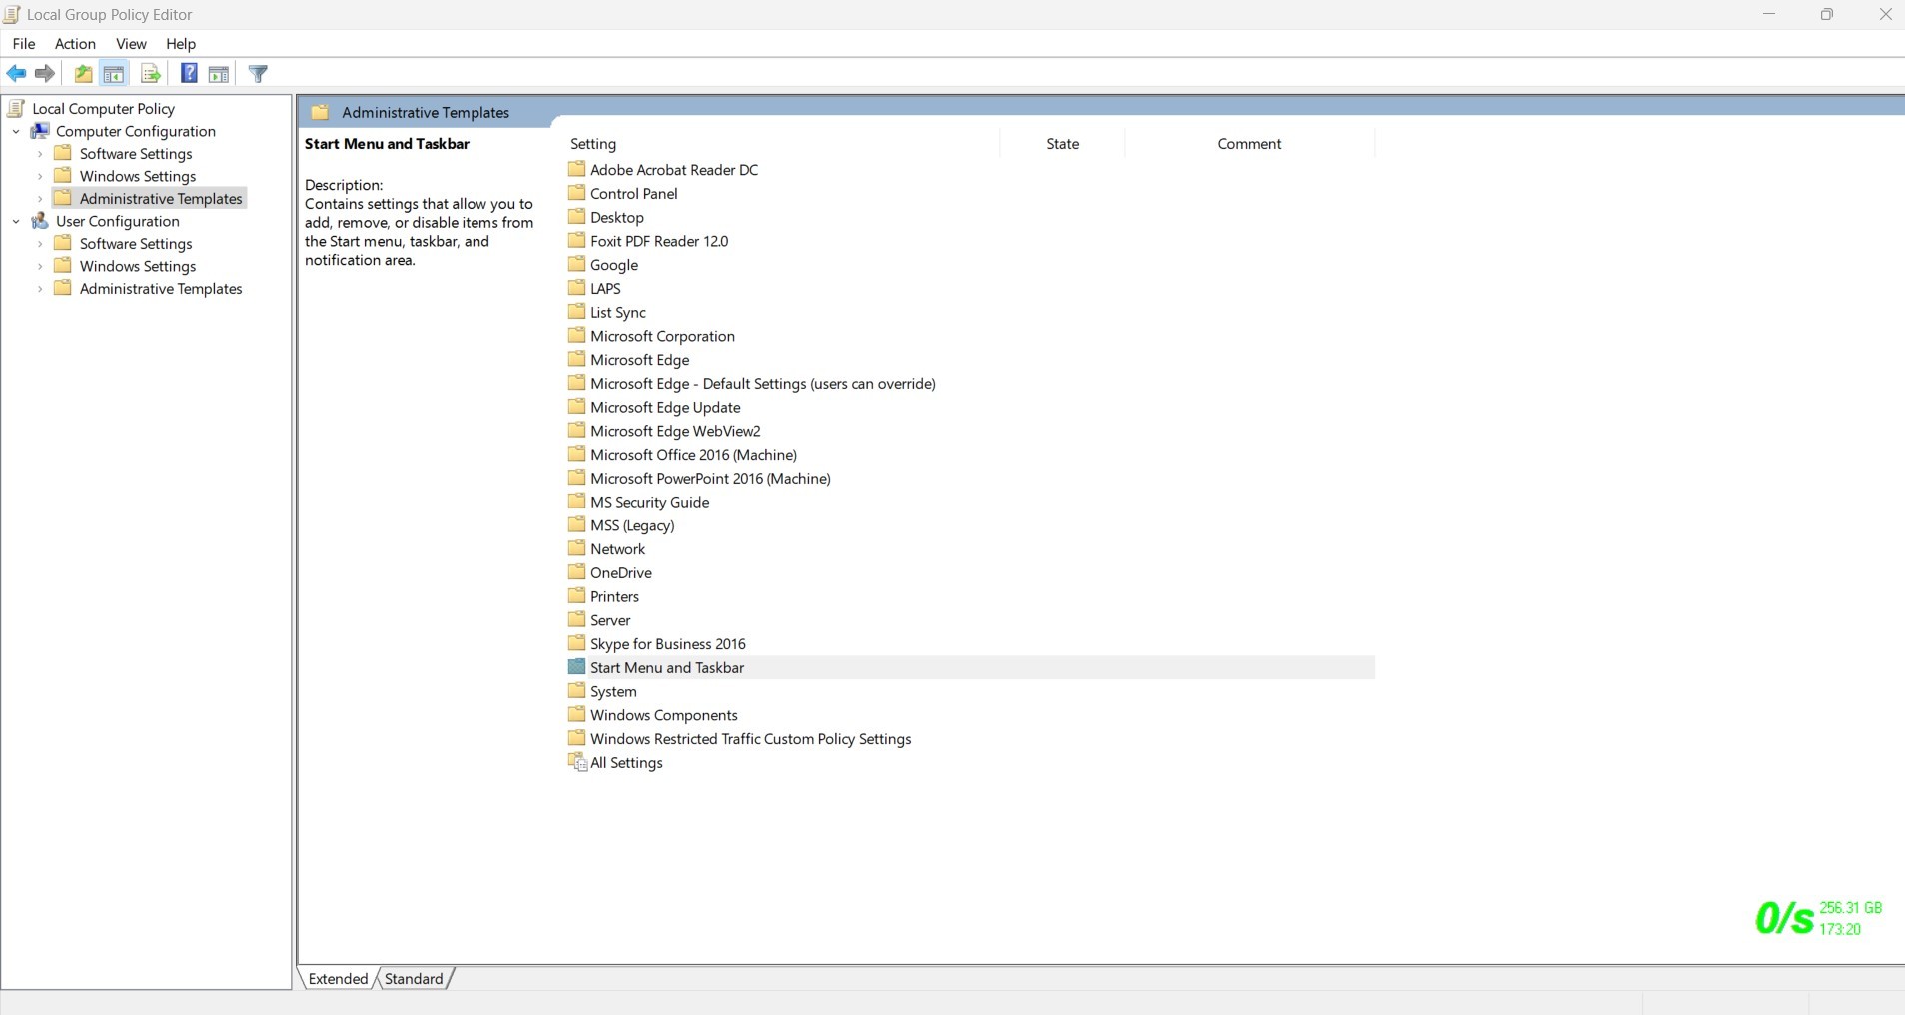1905x1015 pixels.
Task: Click the folder icon for Microsoft Office 2016 (Machine)
Action: (576, 454)
